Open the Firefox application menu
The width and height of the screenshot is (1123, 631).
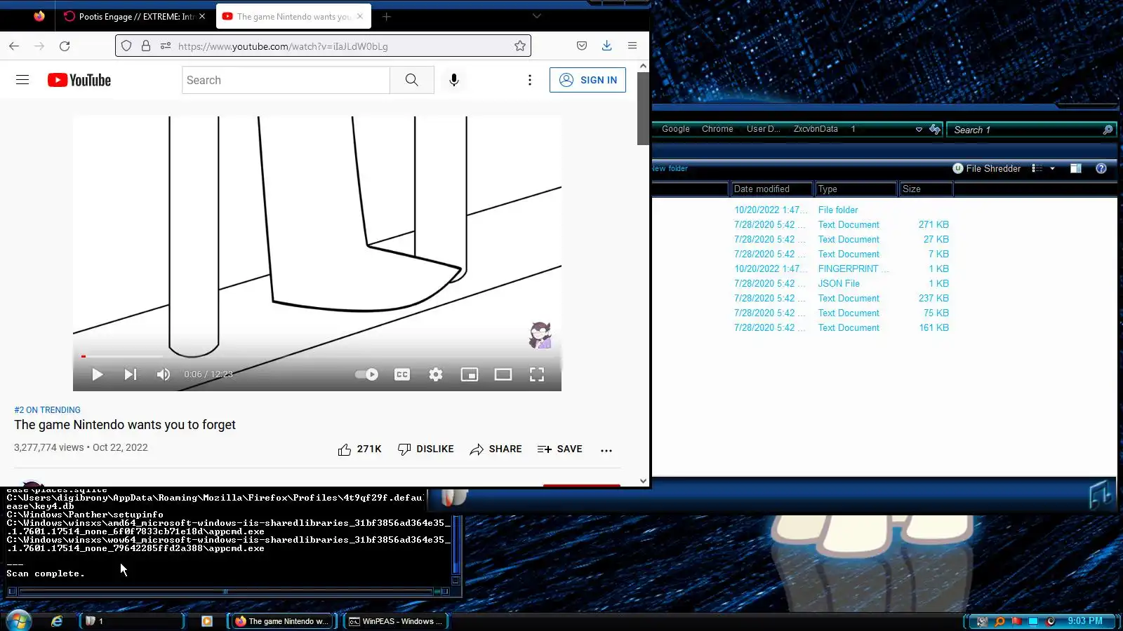632,46
